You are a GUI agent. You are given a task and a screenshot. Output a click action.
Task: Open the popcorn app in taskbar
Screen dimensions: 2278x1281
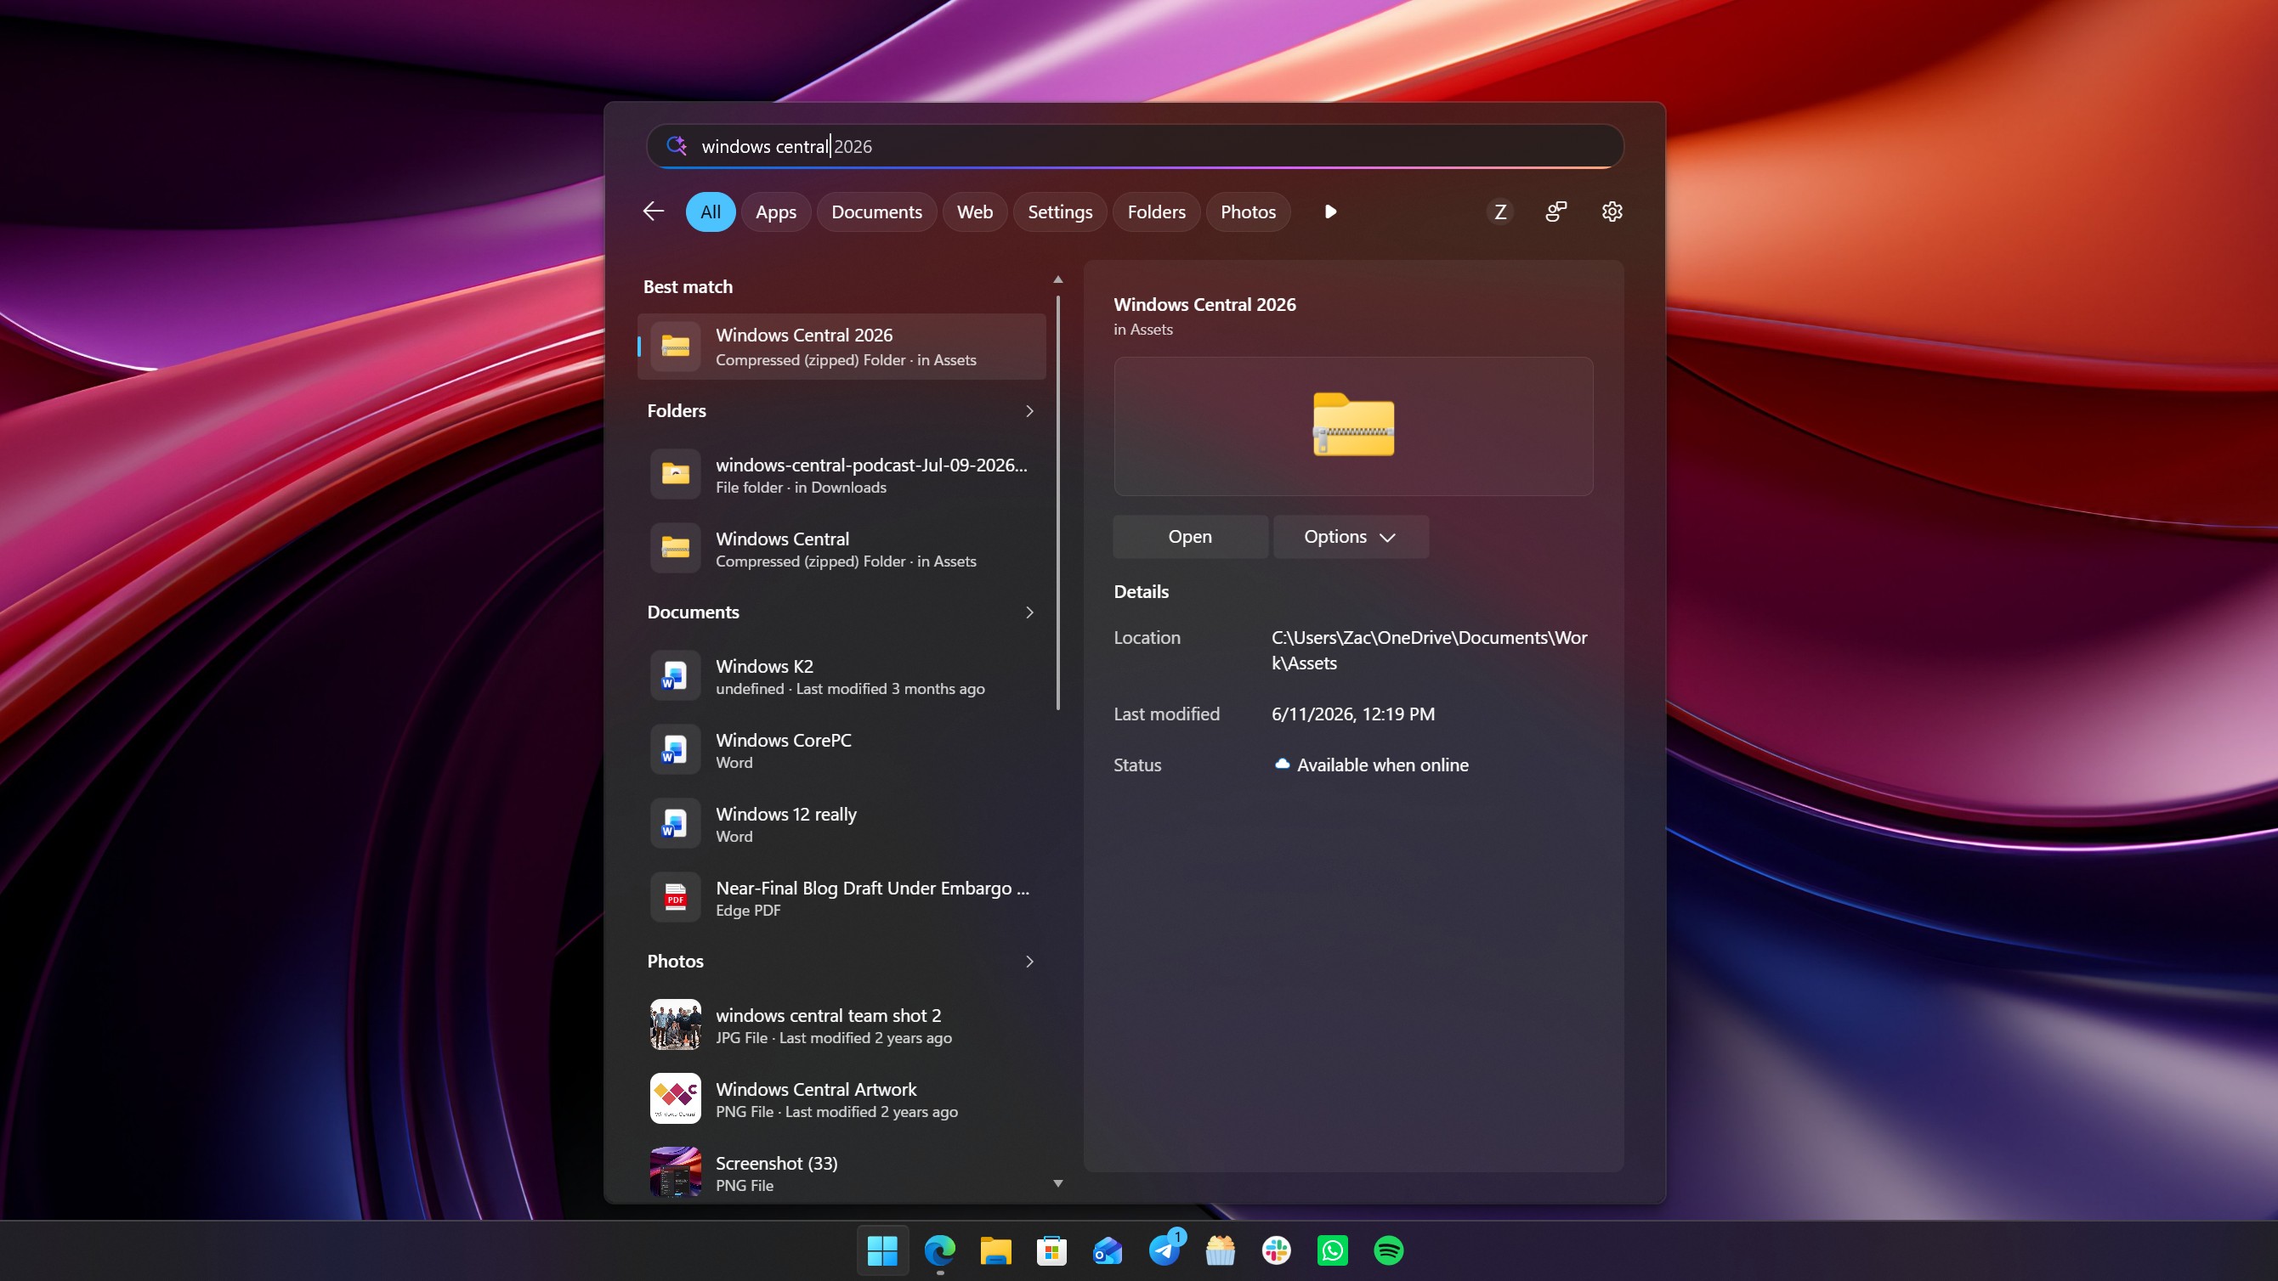[1221, 1250]
